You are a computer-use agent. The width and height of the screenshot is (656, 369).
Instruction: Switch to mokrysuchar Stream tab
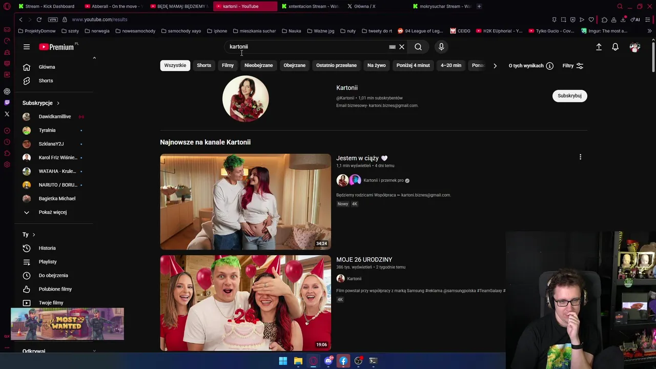pos(441,6)
